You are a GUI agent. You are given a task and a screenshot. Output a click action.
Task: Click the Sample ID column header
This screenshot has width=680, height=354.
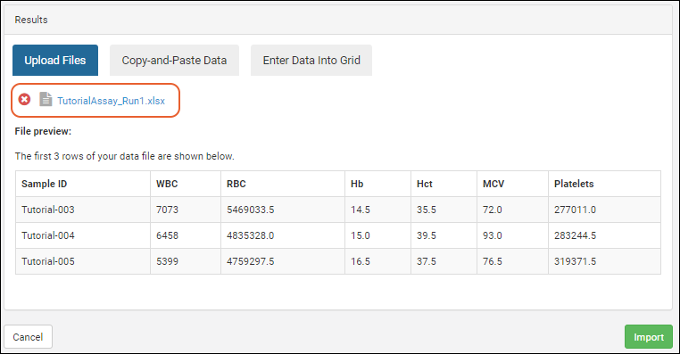point(83,184)
